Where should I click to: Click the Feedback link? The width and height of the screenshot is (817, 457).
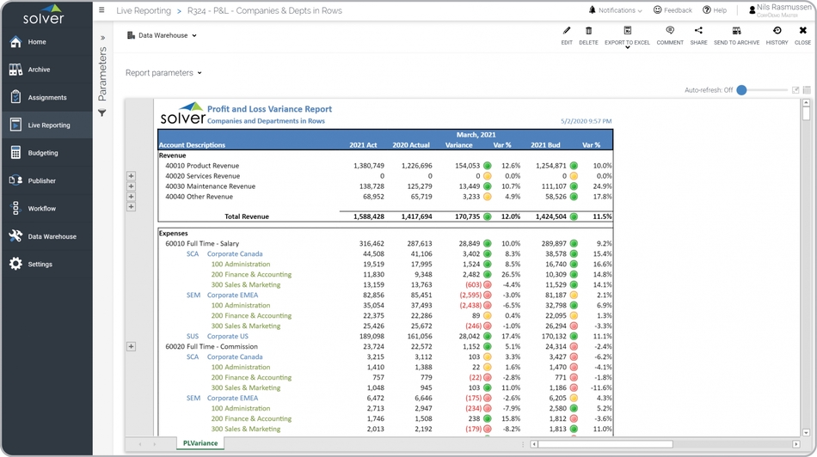point(673,10)
